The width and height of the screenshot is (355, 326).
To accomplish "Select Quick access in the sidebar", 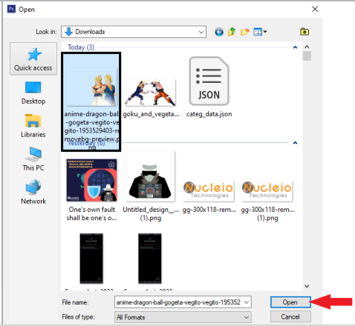I will [x=33, y=59].
